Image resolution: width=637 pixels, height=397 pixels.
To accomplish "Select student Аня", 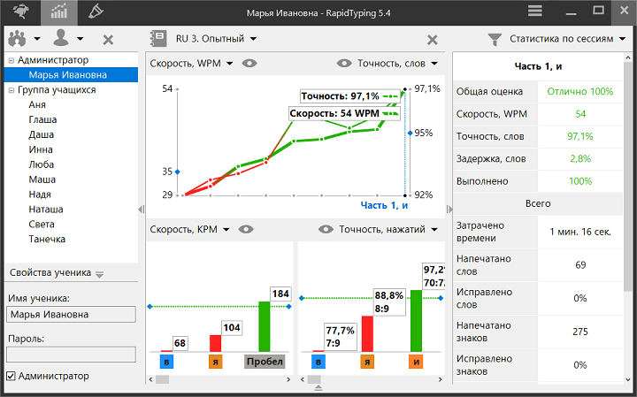I will click(37, 104).
